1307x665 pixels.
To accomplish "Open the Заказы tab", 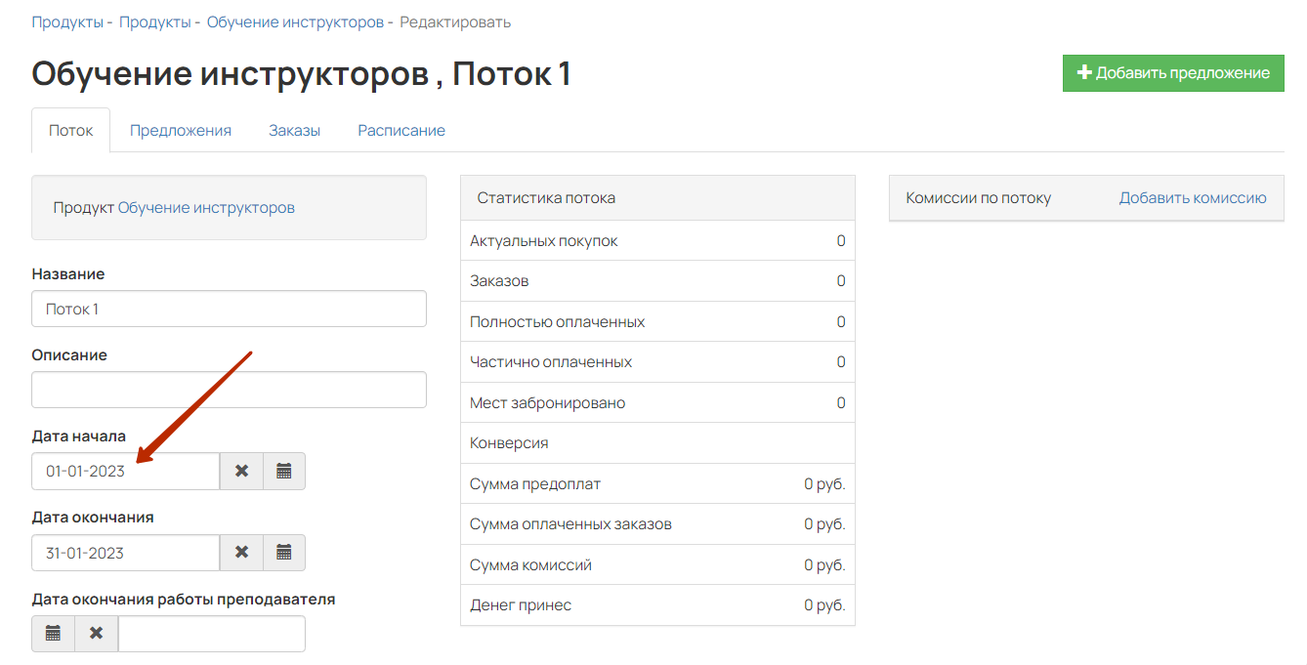I will tap(294, 130).
